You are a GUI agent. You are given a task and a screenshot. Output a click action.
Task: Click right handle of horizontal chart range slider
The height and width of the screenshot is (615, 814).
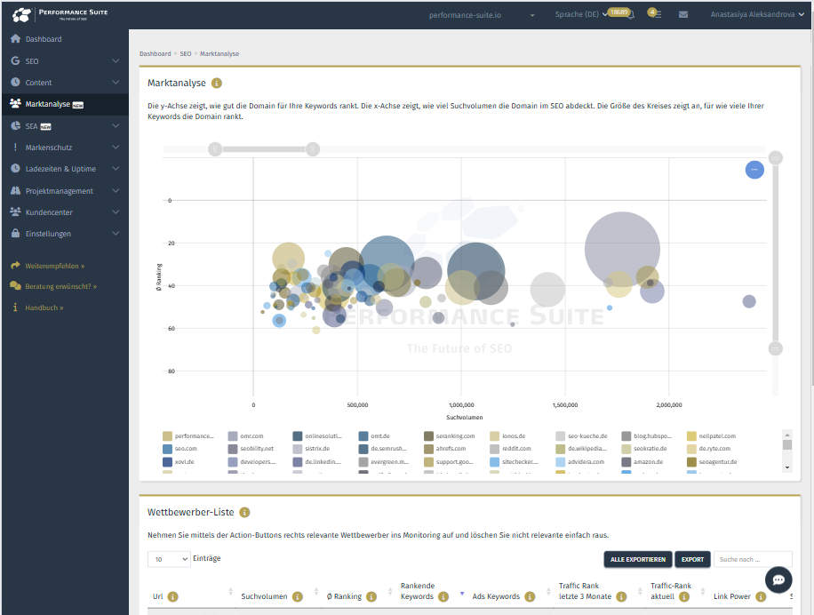[313, 149]
